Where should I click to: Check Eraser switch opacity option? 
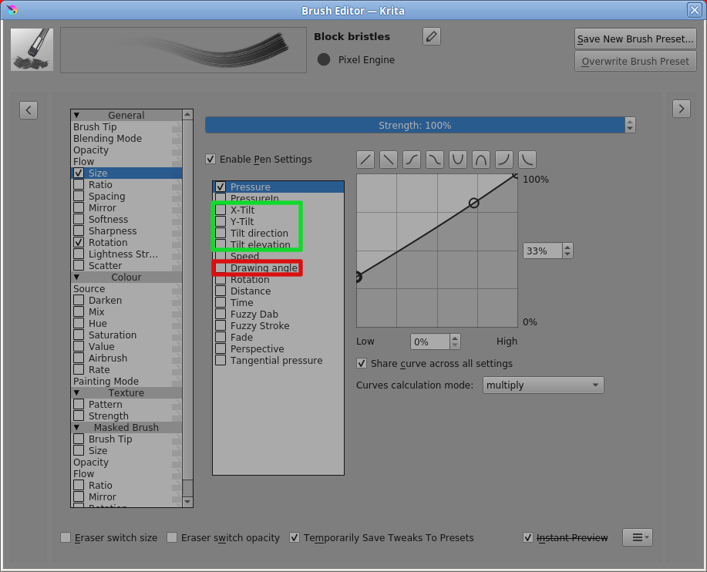(172, 537)
